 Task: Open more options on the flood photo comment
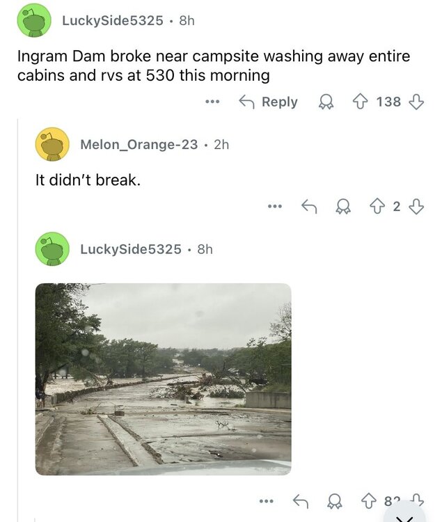(266, 500)
